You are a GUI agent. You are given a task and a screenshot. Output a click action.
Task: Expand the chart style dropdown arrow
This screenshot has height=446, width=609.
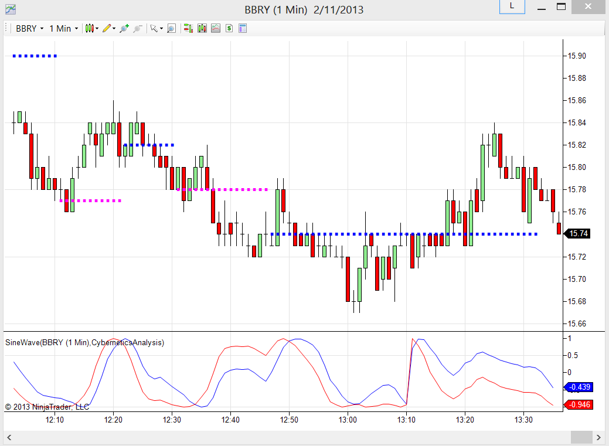pos(97,28)
